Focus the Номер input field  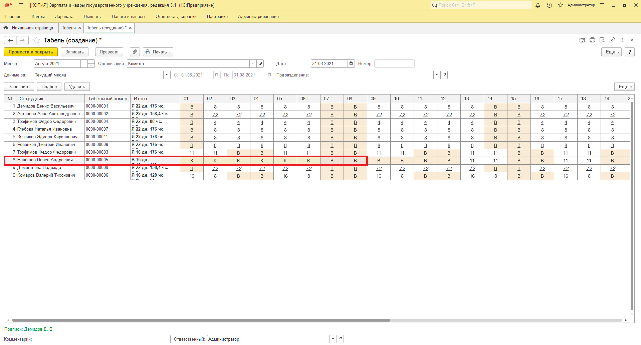point(394,63)
